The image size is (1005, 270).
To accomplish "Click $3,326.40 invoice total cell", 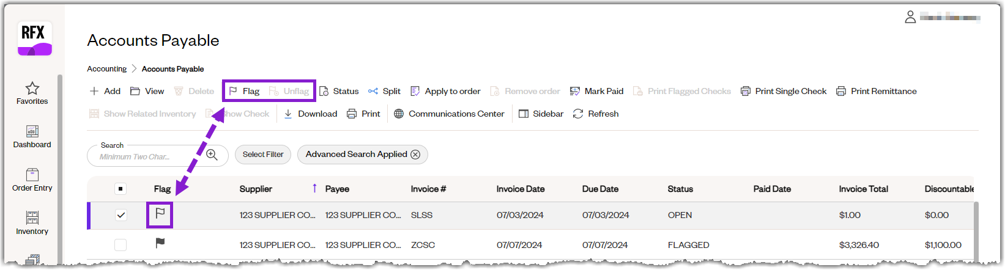I will pos(859,245).
